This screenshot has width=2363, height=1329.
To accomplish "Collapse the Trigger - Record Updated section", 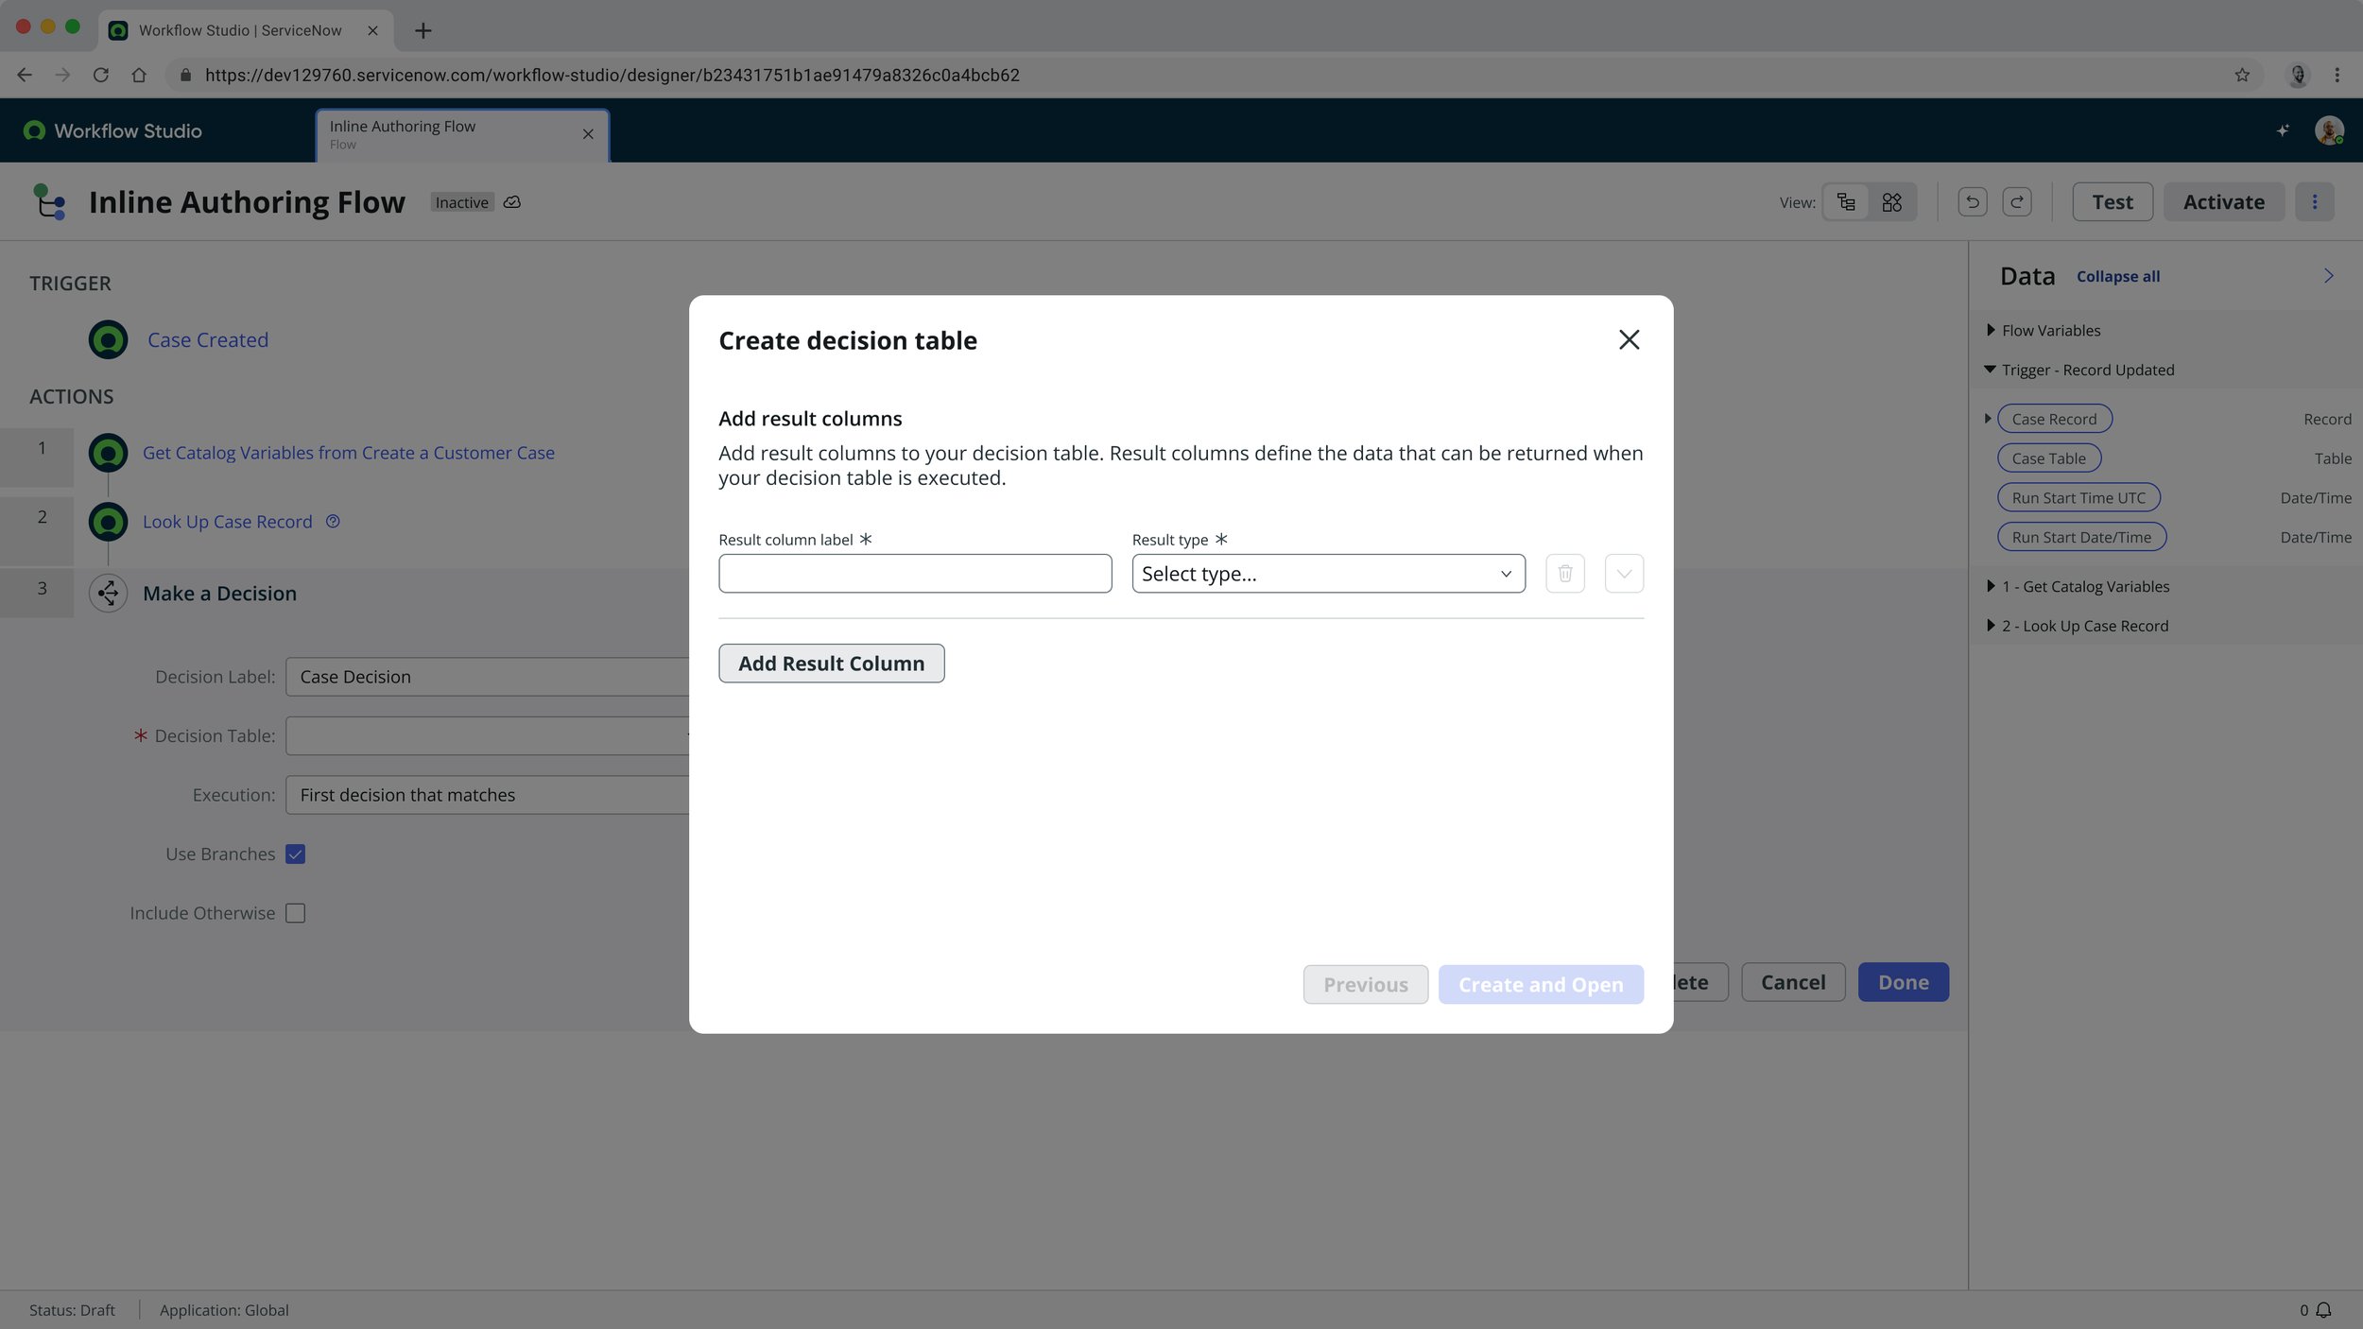I will point(1991,371).
